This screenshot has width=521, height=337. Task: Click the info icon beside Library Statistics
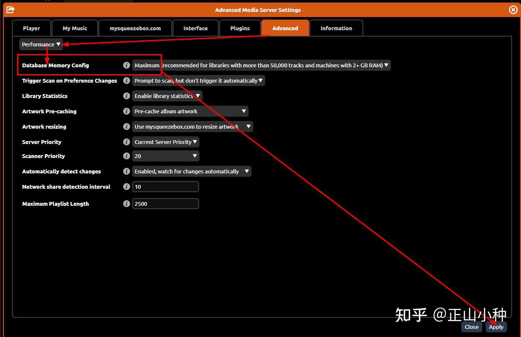[127, 96]
